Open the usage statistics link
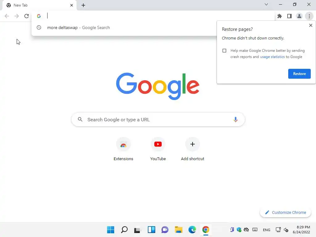Screen dimensions: 316x237 click(x=272, y=57)
